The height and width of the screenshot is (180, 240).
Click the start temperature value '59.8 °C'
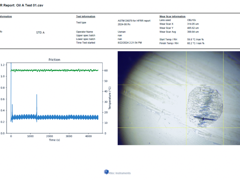click(191, 39)
